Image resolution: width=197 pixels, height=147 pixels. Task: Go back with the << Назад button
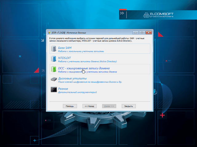(x=90, y=106)
